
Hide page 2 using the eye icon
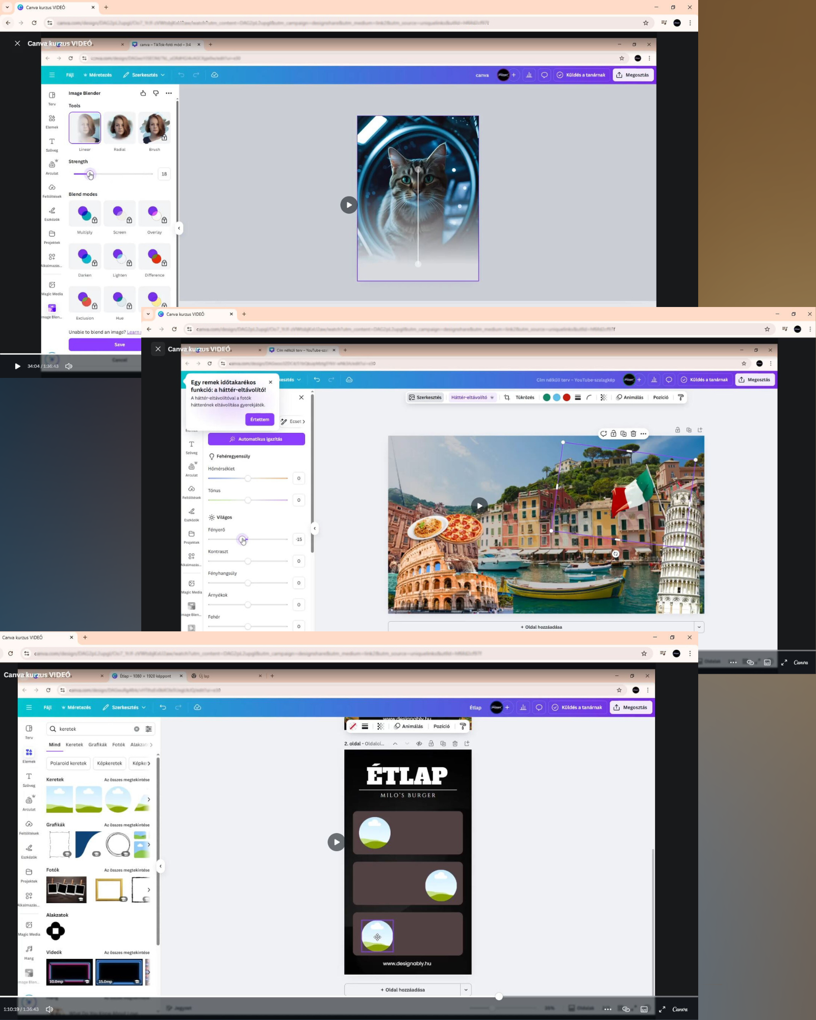point(419,744)
